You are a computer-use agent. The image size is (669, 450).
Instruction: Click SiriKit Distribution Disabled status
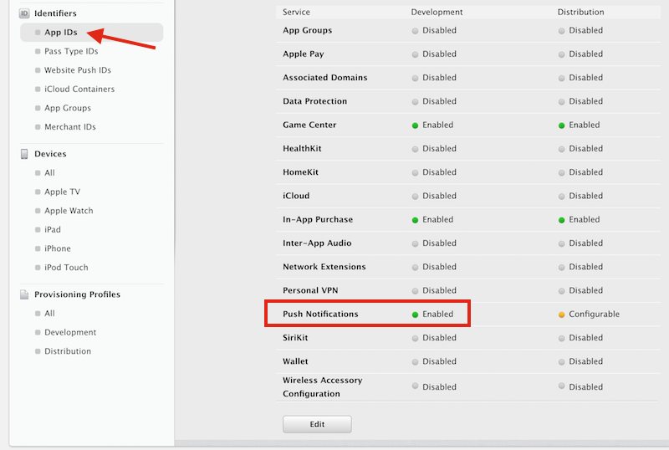click(580, 338)
